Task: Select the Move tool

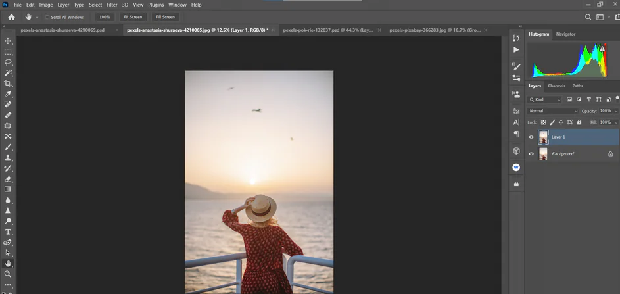Action: (x=8, y=41)
